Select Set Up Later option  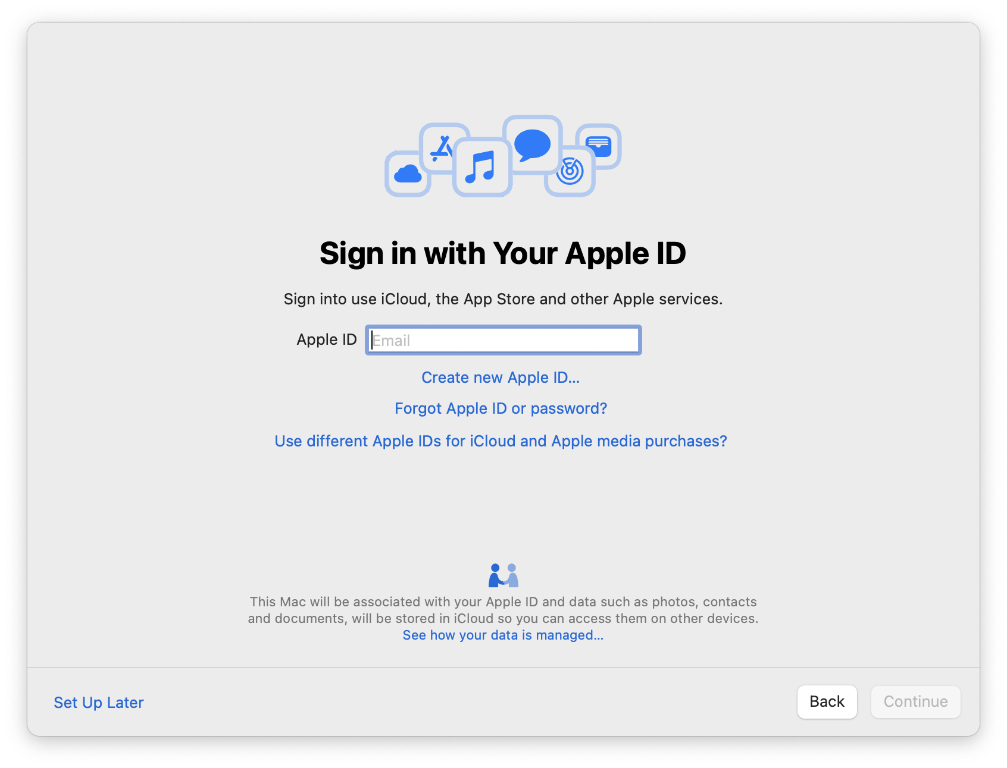(99, 703)
